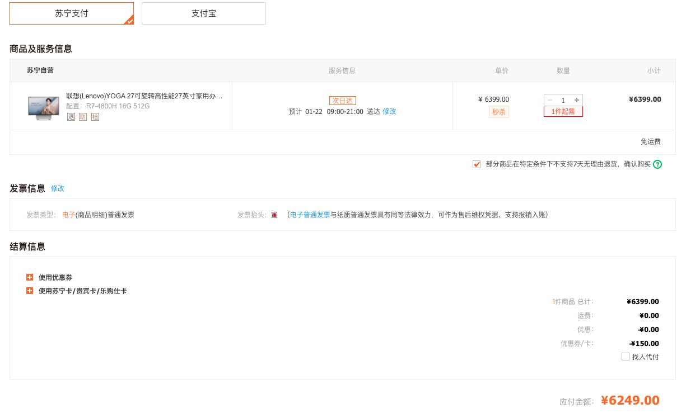Click the 取 pickup service badge icon
The image size is (686, 413).
tap(83, 117)
